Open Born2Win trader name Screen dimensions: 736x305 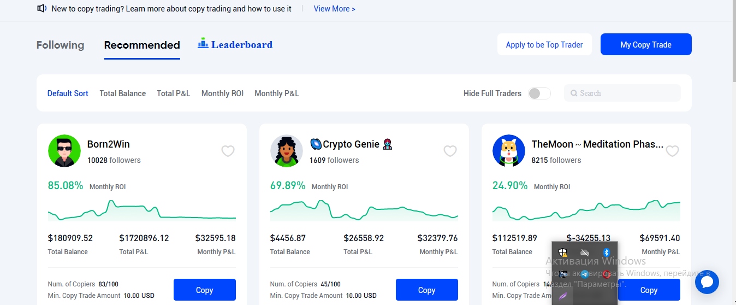[x=109, y=144]
